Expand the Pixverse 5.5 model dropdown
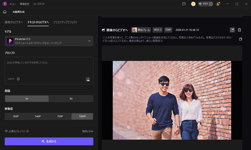The width and height of the screenshot is (251, 150). click(x=89, y=41)
